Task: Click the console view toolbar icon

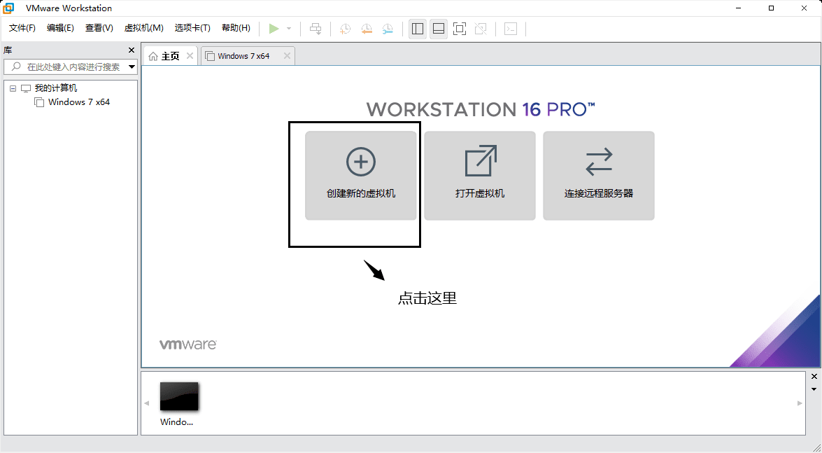Action: (511, 28)
